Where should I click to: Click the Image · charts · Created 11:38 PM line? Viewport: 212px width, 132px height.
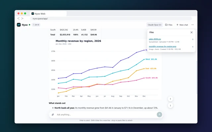coord(165,49)
